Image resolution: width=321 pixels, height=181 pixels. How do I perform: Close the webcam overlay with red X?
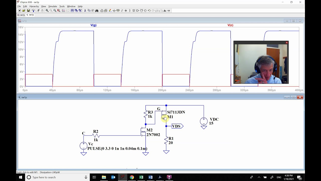pyautogui.click(x=287, y=43)
